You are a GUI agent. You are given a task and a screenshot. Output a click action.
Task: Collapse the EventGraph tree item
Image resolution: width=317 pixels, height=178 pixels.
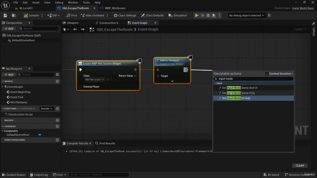pyautogui.click(x=2, y=87)
